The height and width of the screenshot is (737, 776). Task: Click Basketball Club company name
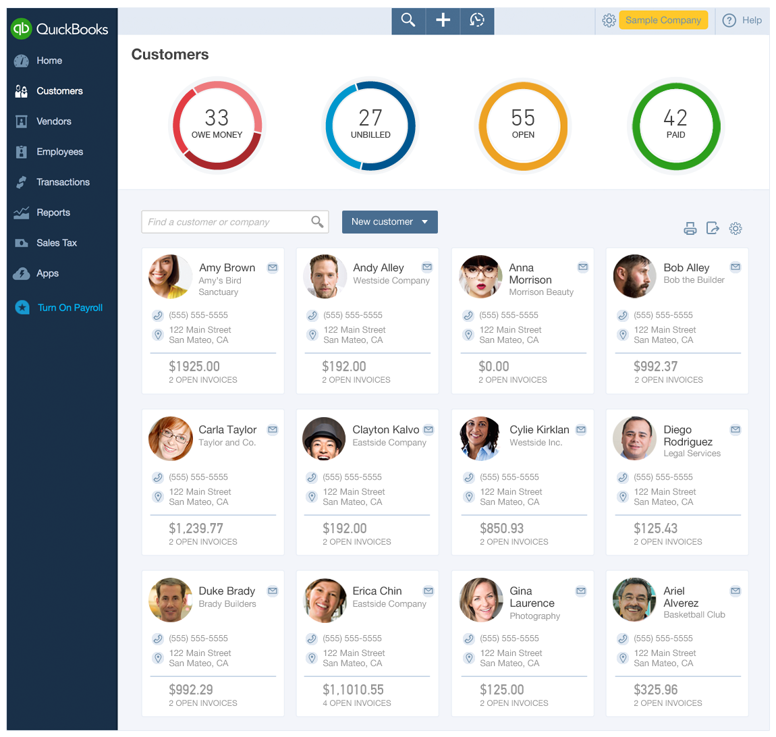point(694,614)
